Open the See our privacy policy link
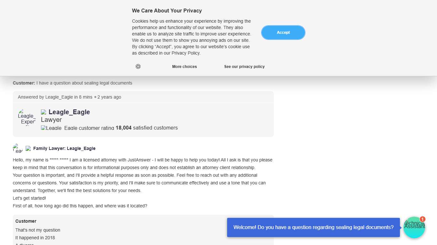Image resolution: width=437 pixels, height=245 pixels. pyautogui.click(x=244, y=67)
